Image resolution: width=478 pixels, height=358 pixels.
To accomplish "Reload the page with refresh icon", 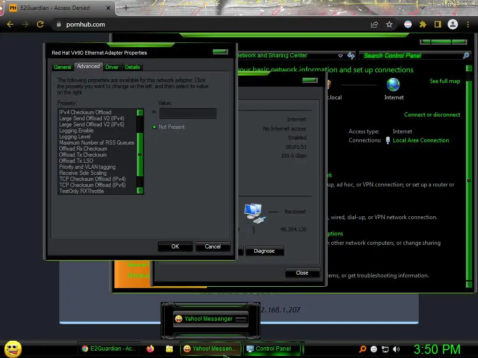I will [40, 24].
